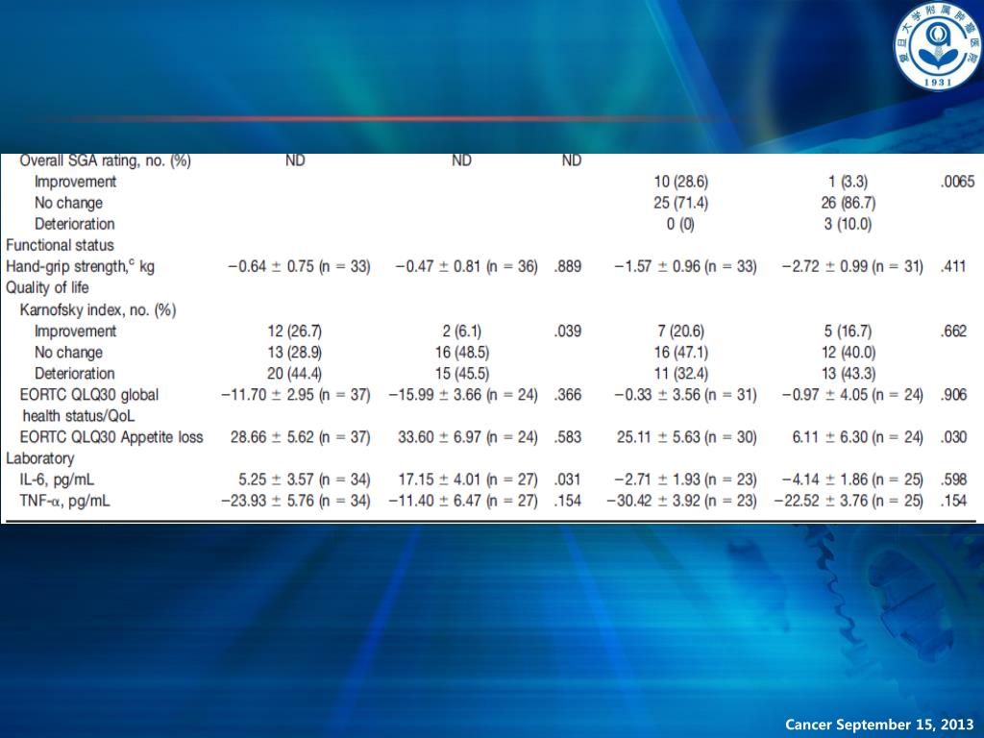
Task: Click 'EORTC QLQ30 global' row label
Action: (89, 395)
